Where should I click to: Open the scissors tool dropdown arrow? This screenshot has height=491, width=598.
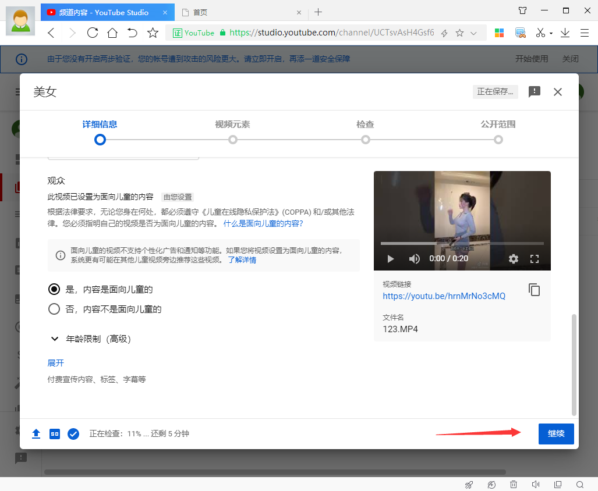[x=551, y=34]
